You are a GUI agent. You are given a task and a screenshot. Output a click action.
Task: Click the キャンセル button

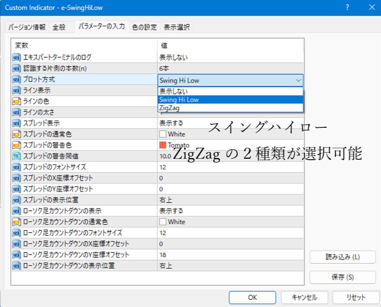(x=304, y=297)
